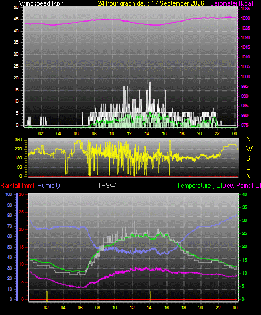Select the Temperature (°C) legend label
Screen dimensions: 261x315
(199, 186)
